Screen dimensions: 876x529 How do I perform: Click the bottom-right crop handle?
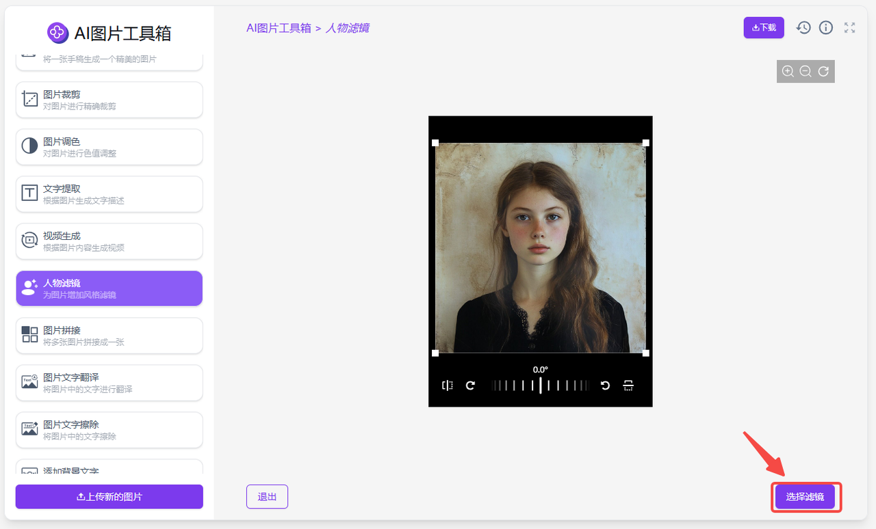(645, 353)
